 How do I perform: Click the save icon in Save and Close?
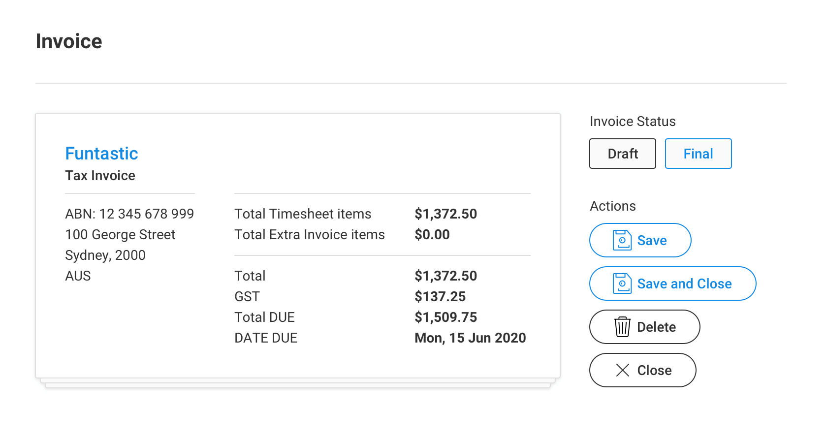[x=622, y=283]
